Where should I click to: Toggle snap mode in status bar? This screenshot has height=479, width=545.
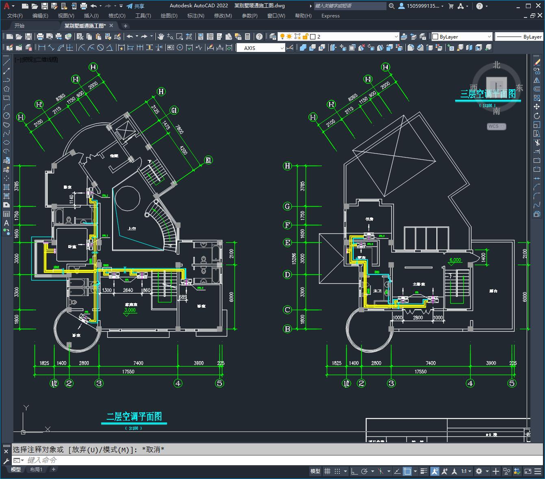(337, 471)
